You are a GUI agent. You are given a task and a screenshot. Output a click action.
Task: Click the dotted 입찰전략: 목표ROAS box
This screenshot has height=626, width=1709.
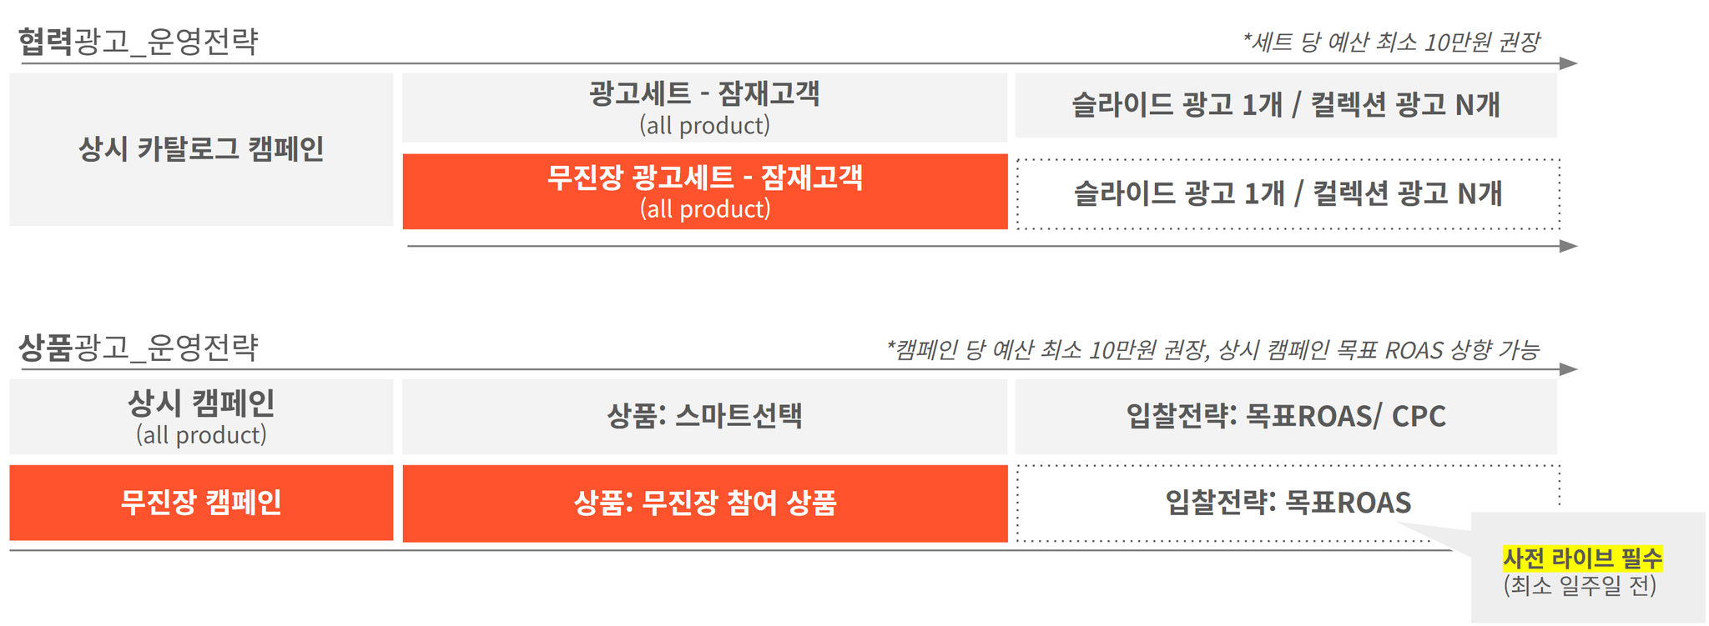[1288, 503]
